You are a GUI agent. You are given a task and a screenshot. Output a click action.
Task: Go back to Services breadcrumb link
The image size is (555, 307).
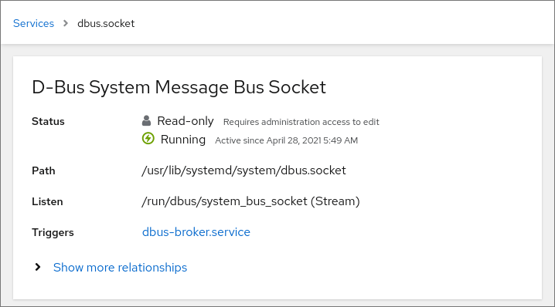coord(34,23)
